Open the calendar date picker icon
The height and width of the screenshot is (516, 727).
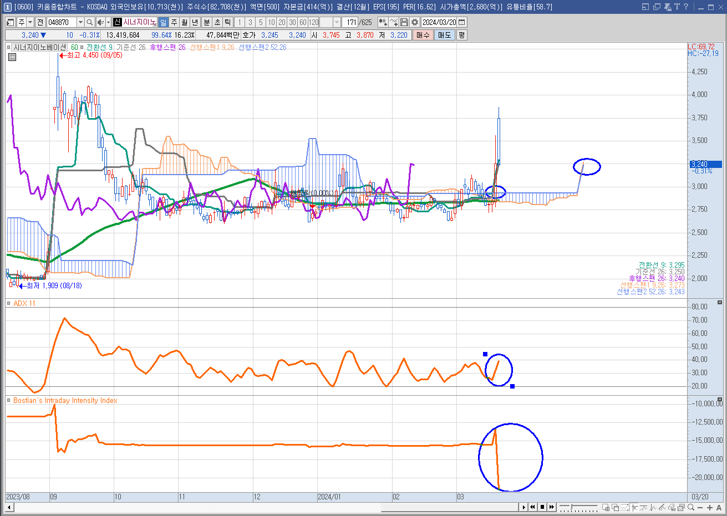click(x=461, y=22)
